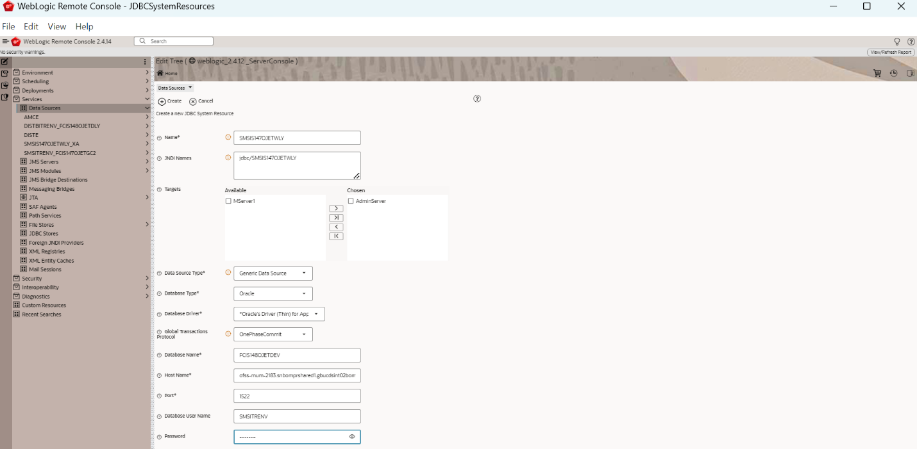Select JDBC Stores tree item
This screenshot has width=917, height=449.
coord(44,234)
